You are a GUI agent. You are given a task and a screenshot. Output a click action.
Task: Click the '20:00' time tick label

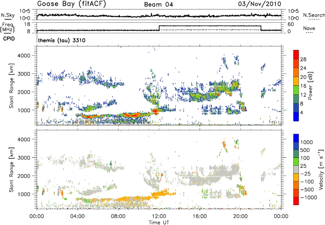240,216
